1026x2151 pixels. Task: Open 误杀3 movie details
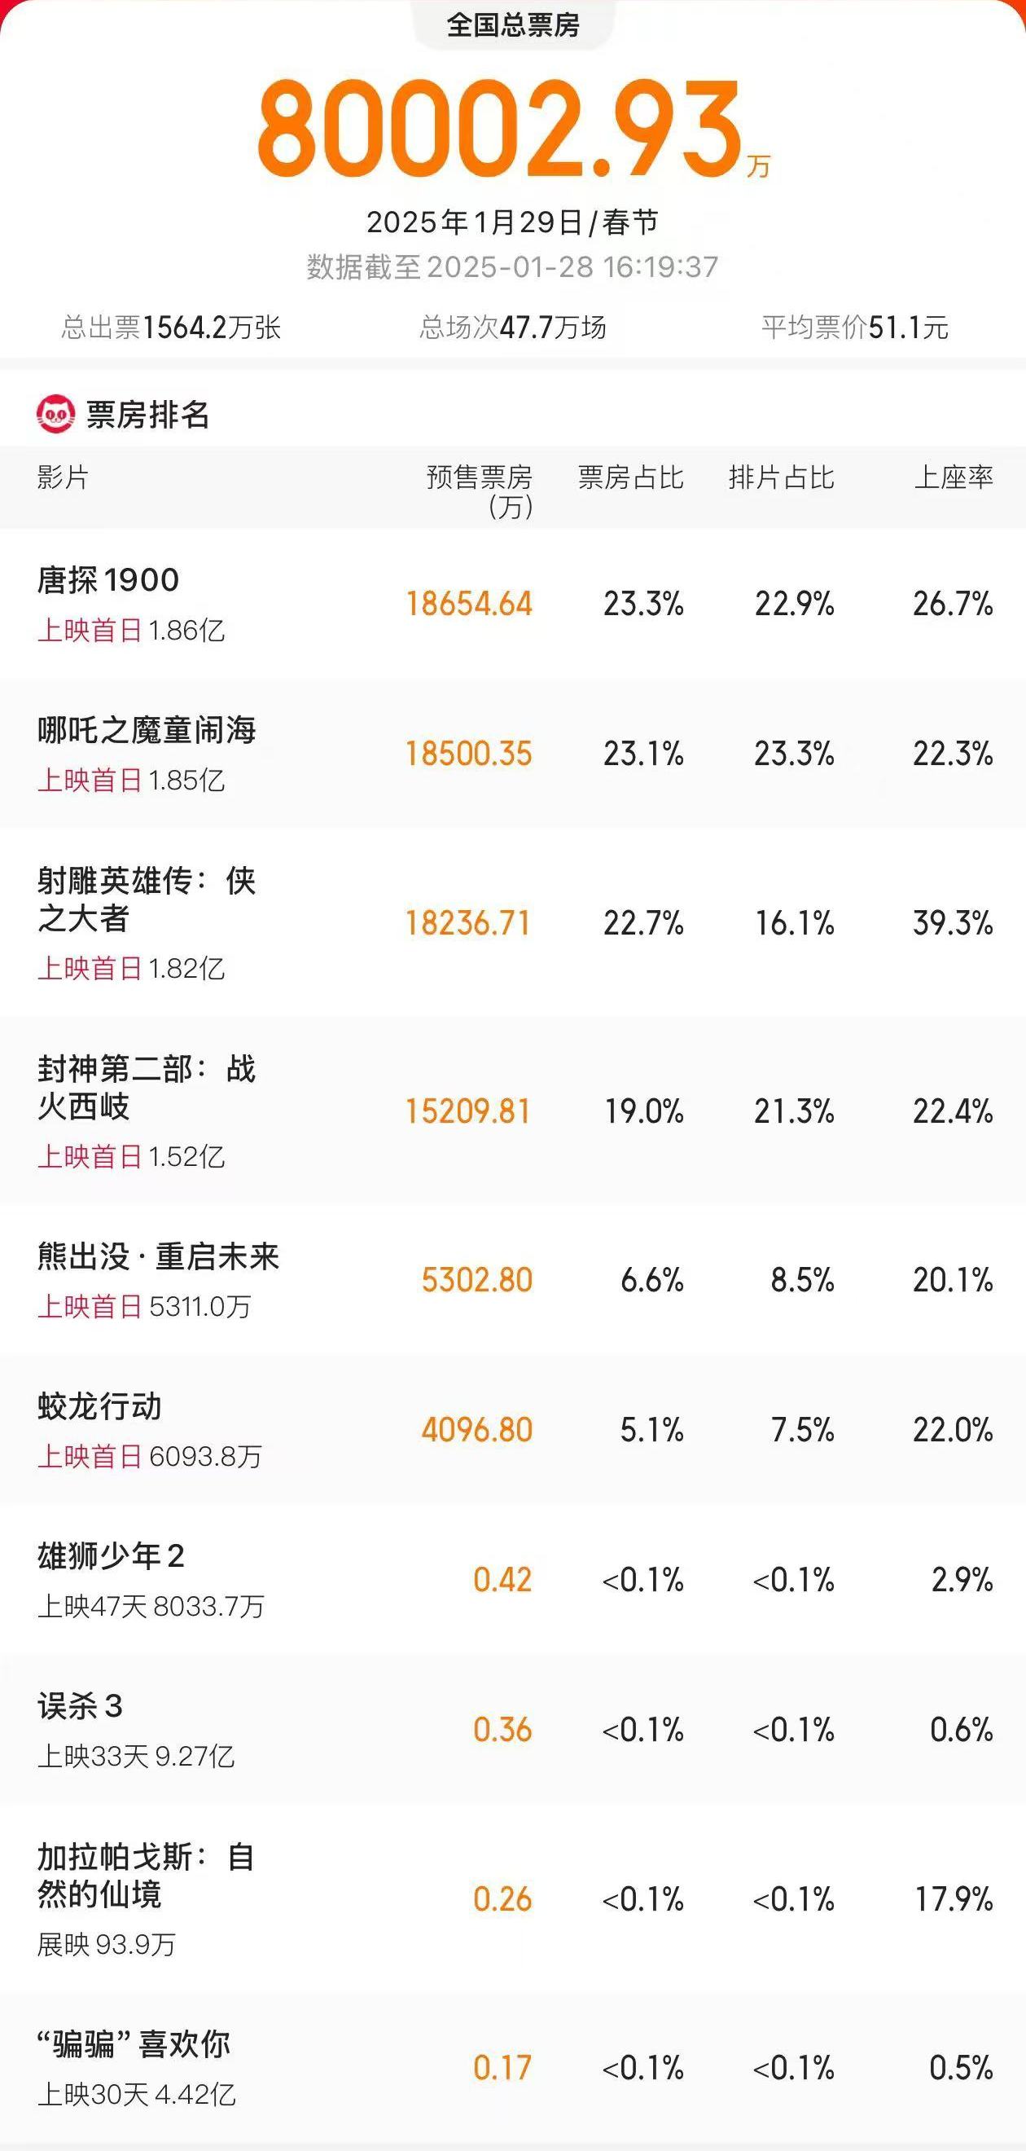(80, 1707)
